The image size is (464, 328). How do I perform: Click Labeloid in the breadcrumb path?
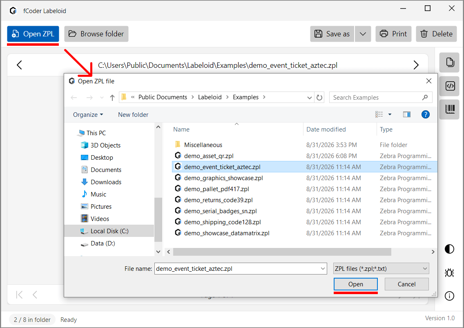(x=210, y=97)
